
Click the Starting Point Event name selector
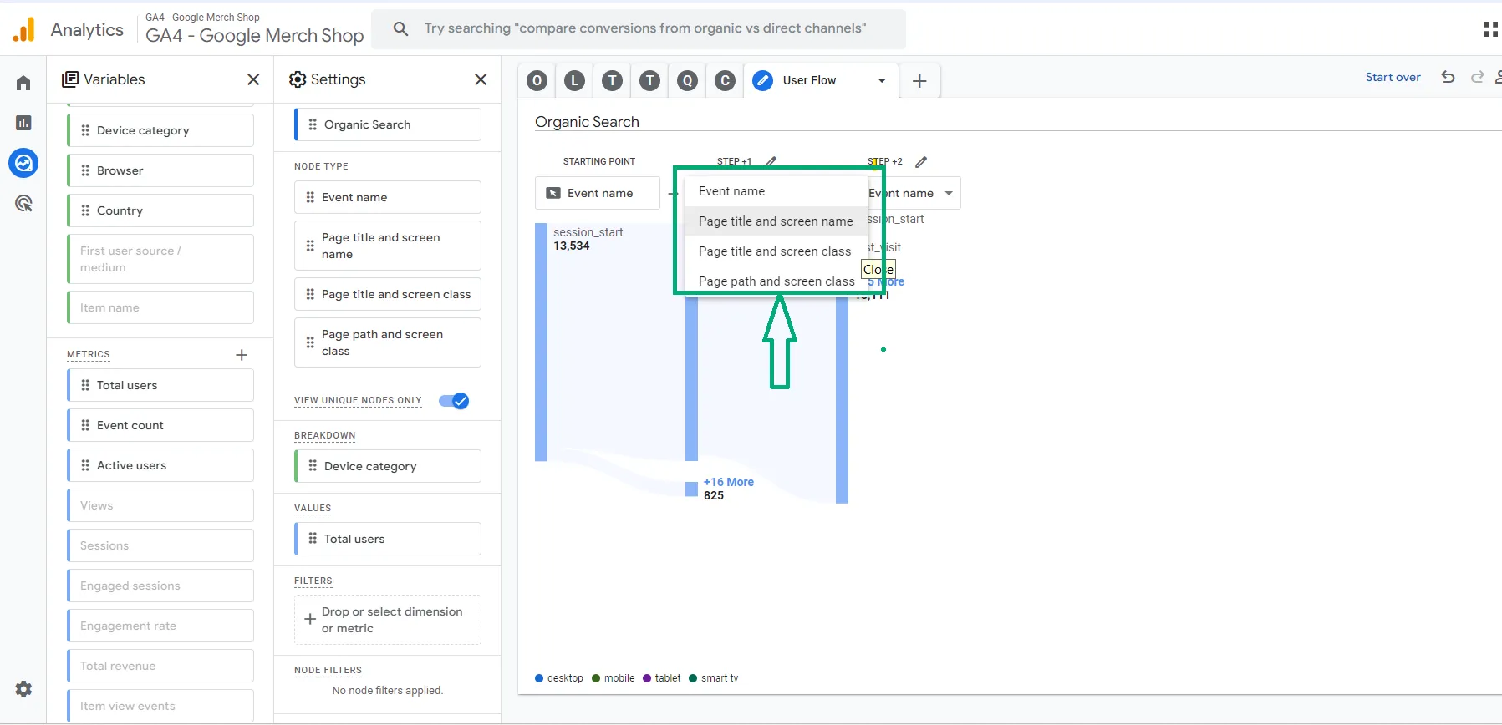click(x=598, y=193)
